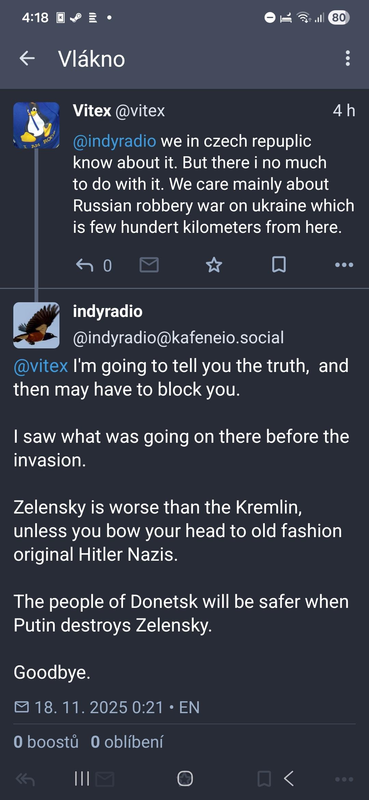Show who boosted: 0 boostů

tap(46, 742)
